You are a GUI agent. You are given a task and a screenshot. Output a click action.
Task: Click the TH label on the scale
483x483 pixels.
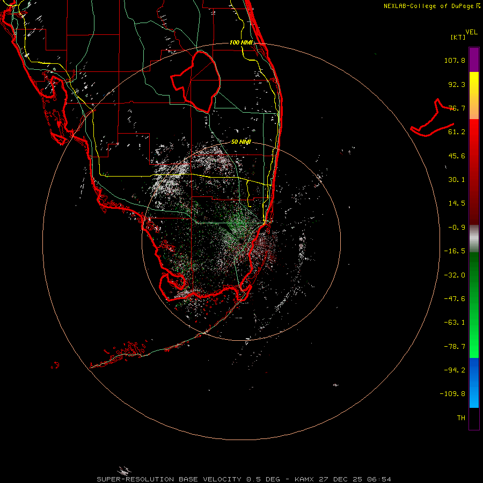(x=461, y=418)
